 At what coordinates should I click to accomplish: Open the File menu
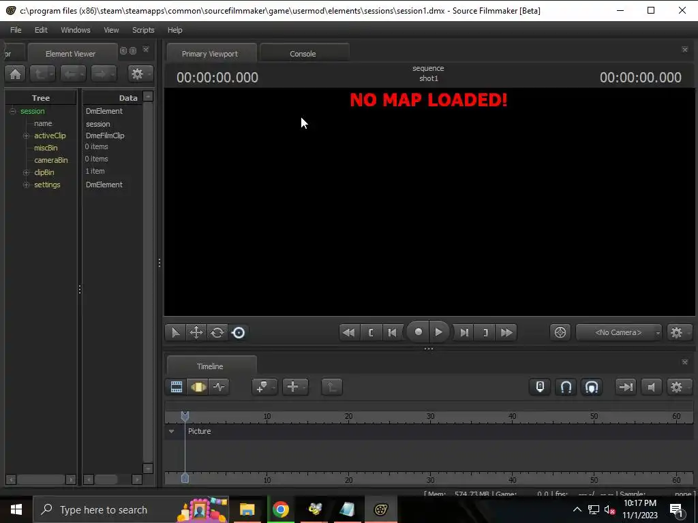(16, 30)
